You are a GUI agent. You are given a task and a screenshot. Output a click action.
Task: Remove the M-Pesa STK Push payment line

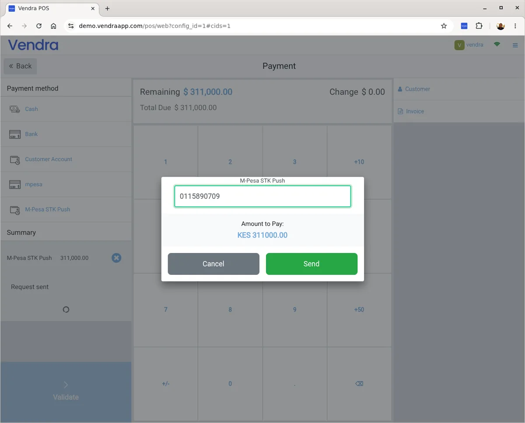click(x=116, y=258)
